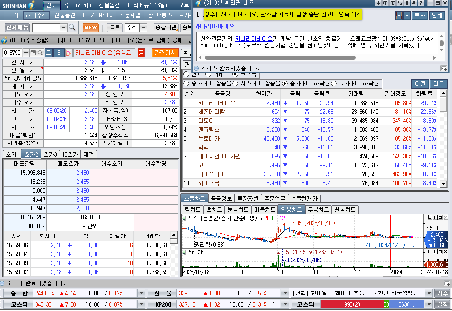Open 선물 index row dropdown arrow
The image size is (452, 311).
coord(285,294)
